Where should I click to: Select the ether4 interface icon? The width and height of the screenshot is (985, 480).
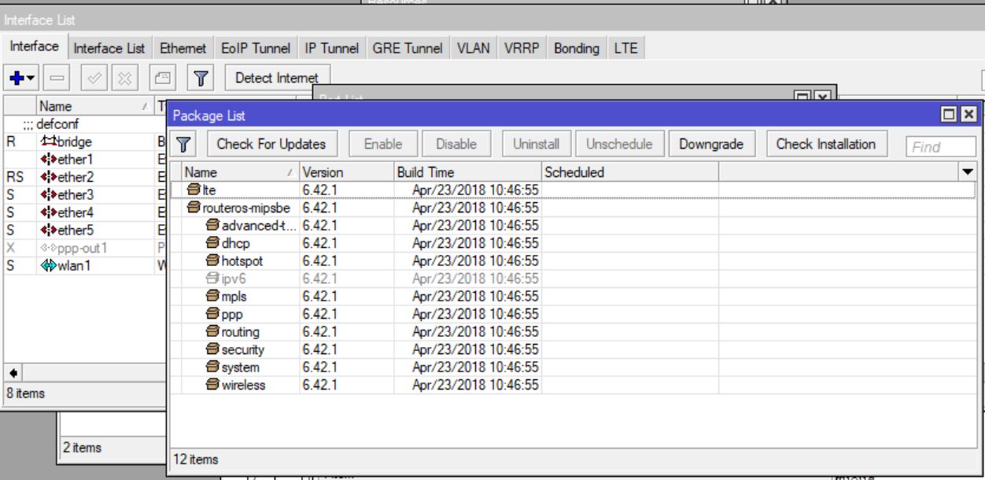point(48,212)
